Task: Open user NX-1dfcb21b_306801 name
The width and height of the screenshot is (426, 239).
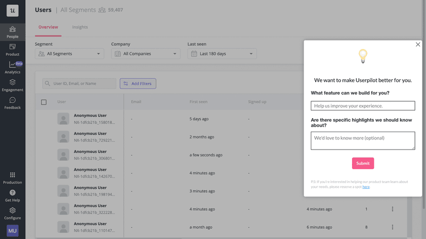Action: pyautogui.click(x=90, y=152)
